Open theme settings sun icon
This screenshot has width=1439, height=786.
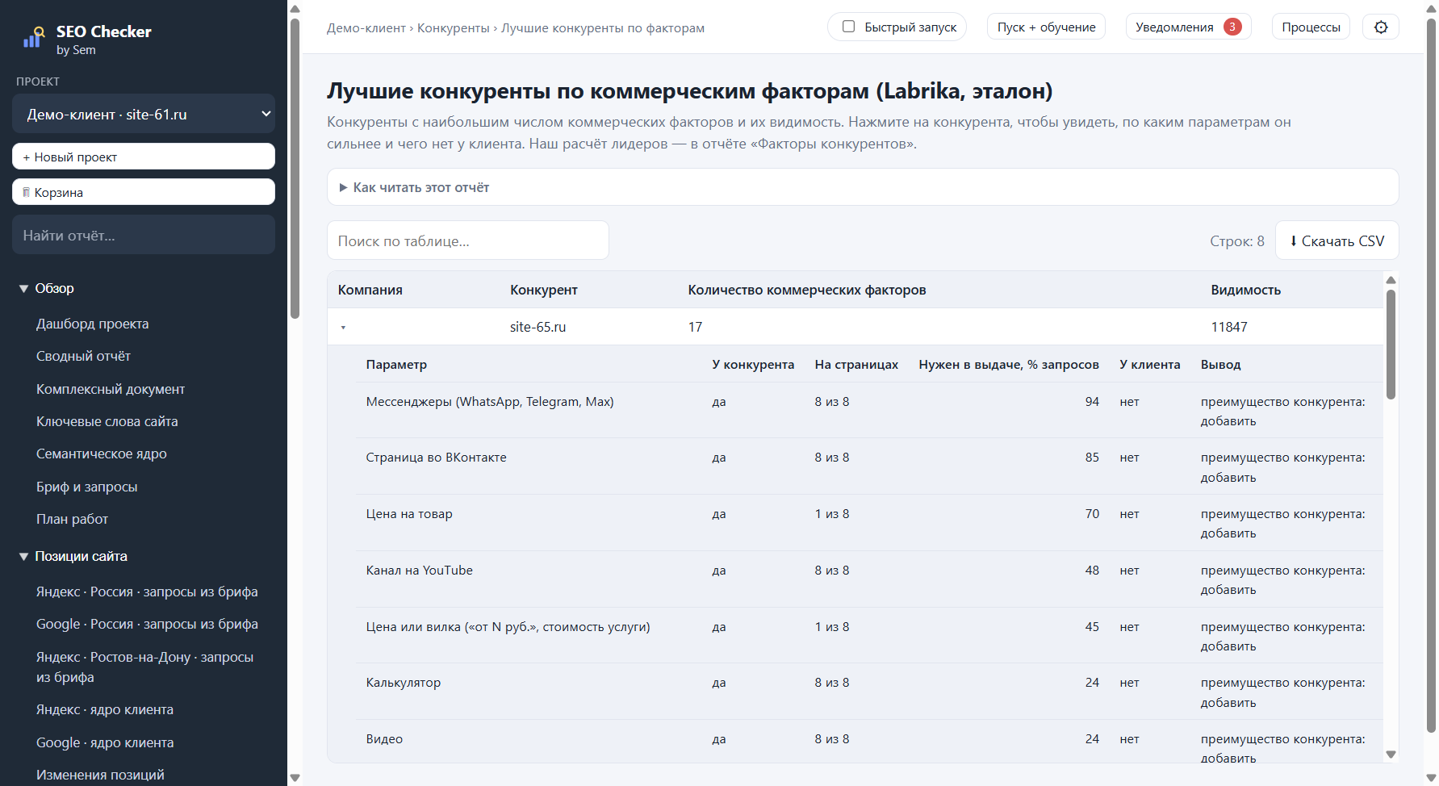click(x=1381, y=27)
